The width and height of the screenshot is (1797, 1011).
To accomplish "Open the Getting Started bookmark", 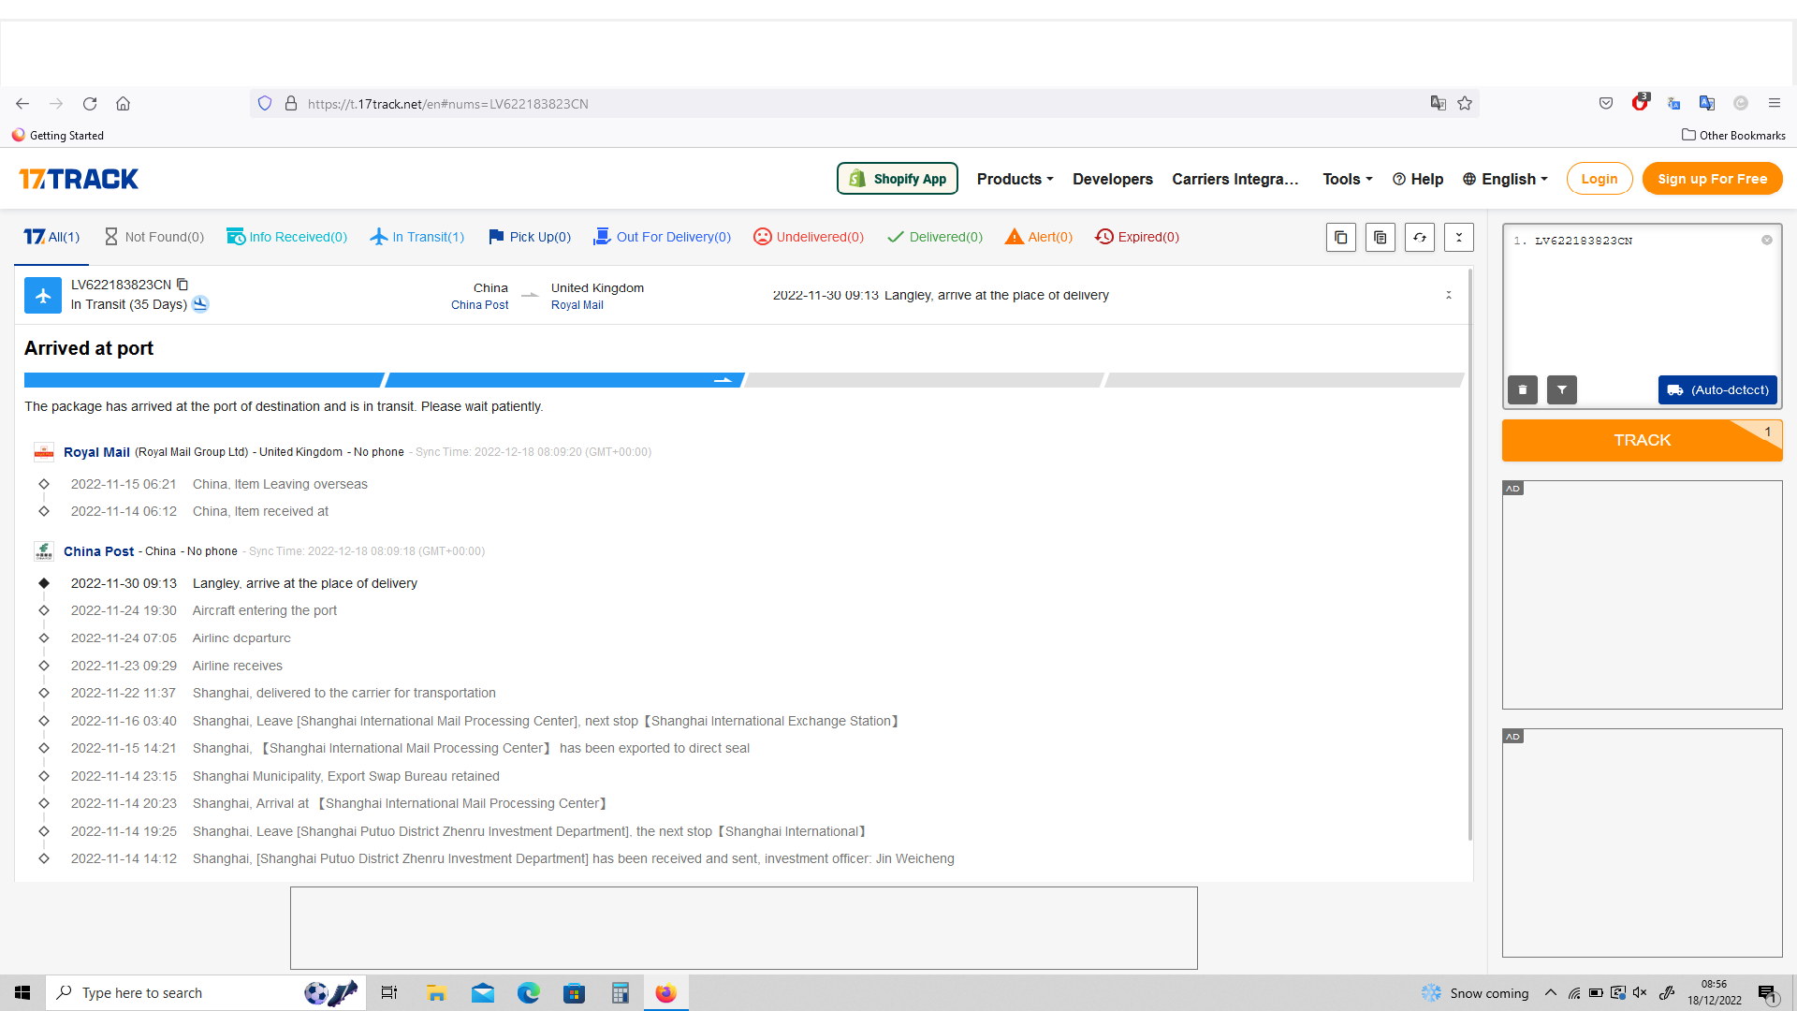I will click(x=57, y=136).
